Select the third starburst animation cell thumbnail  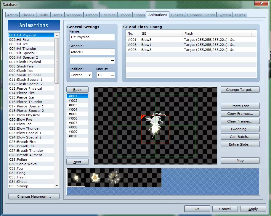click(114, 178)
